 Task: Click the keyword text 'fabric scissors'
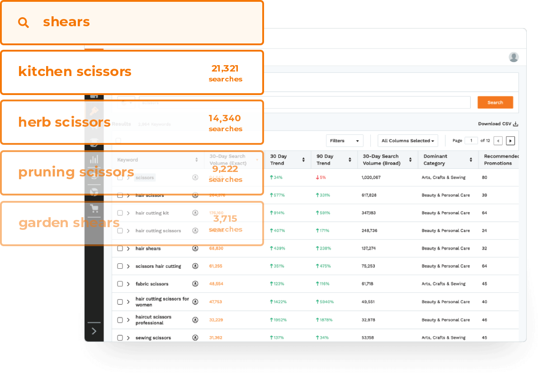pyautogui.click(x=152, y=284)
